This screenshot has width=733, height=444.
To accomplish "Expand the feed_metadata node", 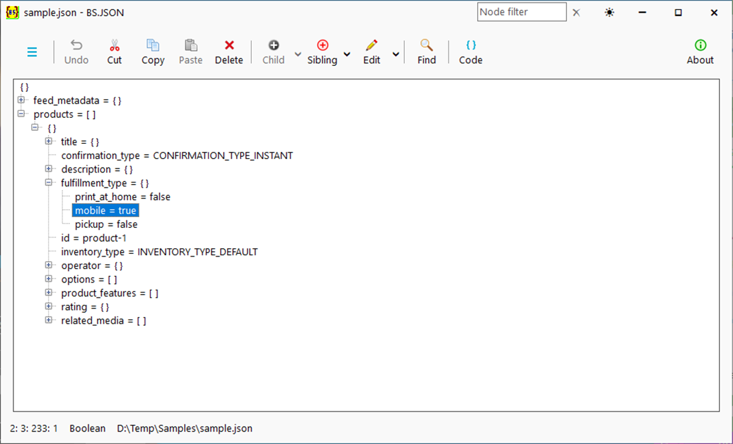I will click(21, 100).
